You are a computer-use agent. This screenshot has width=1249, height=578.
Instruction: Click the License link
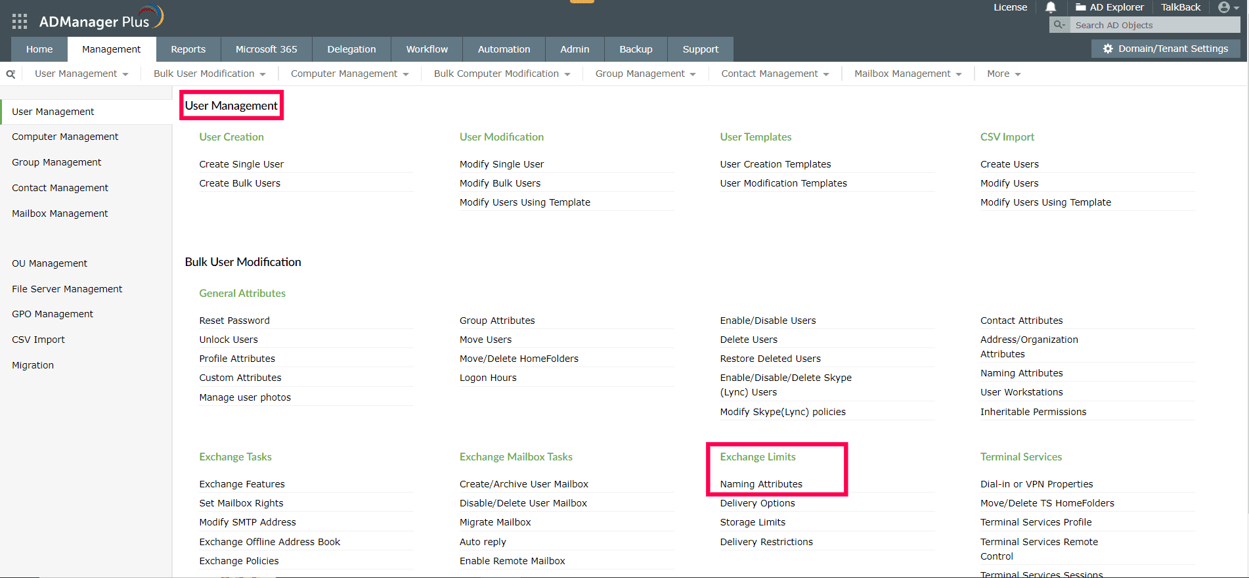(x=1010, y=7)
